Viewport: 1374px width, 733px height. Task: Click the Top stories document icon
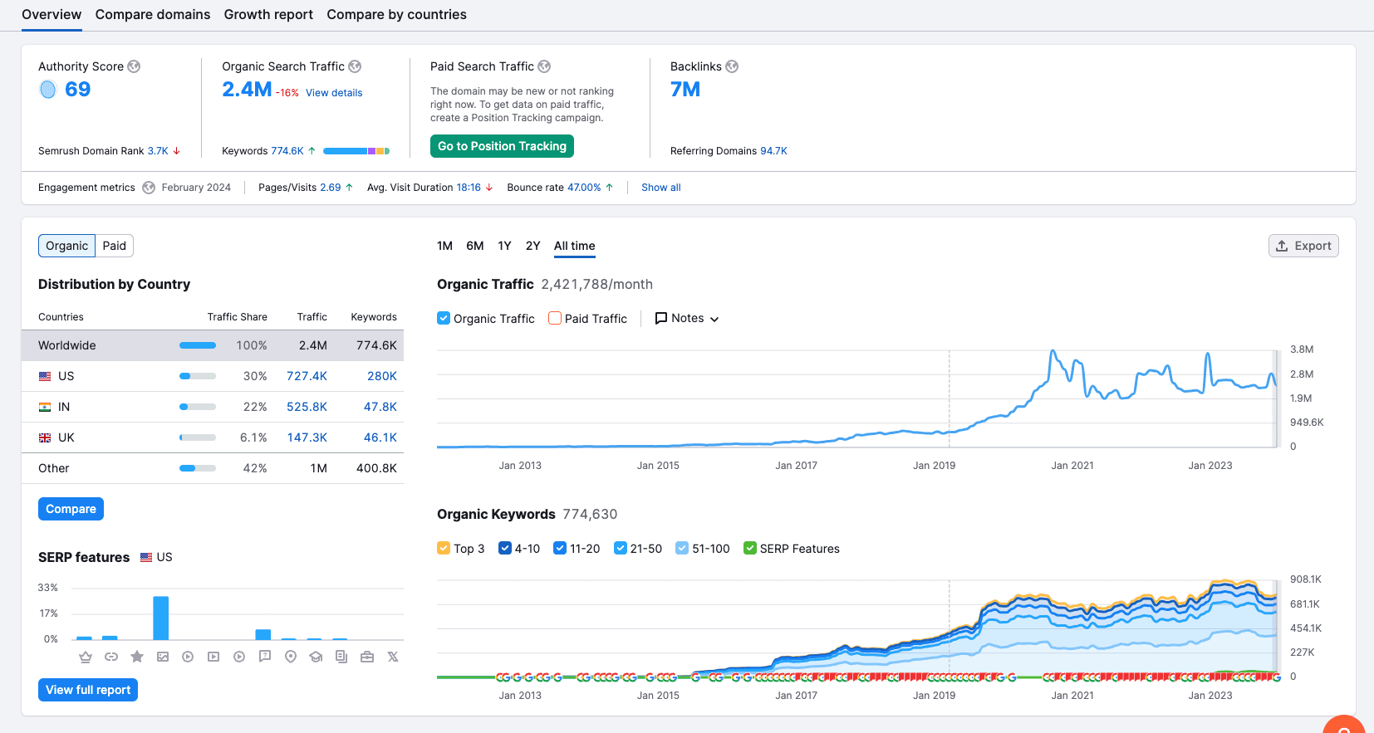tap(341, 657)
